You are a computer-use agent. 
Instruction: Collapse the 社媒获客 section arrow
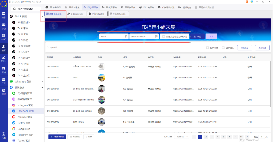(x=42, y=87)
